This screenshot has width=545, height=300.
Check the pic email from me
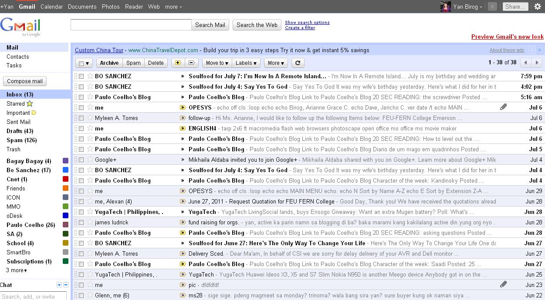pyautogui.click(x=81, y=285)
